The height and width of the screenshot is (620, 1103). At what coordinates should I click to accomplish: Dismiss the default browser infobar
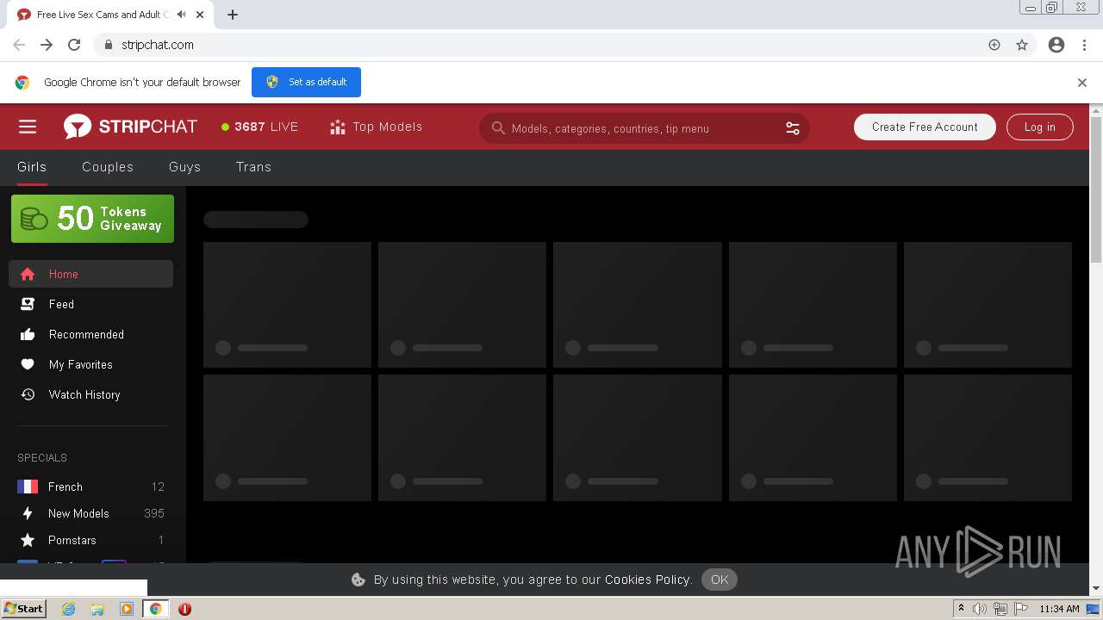1082,83
